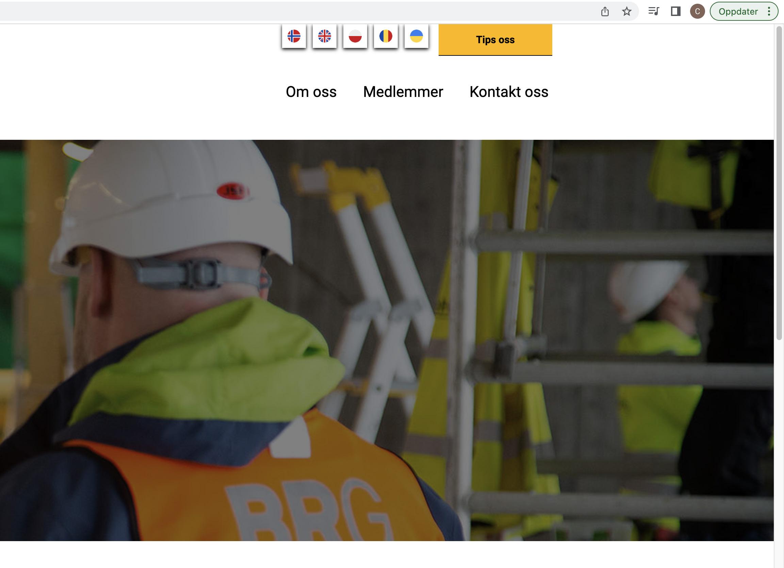Click the construction worker hero image

pos(387,340)
